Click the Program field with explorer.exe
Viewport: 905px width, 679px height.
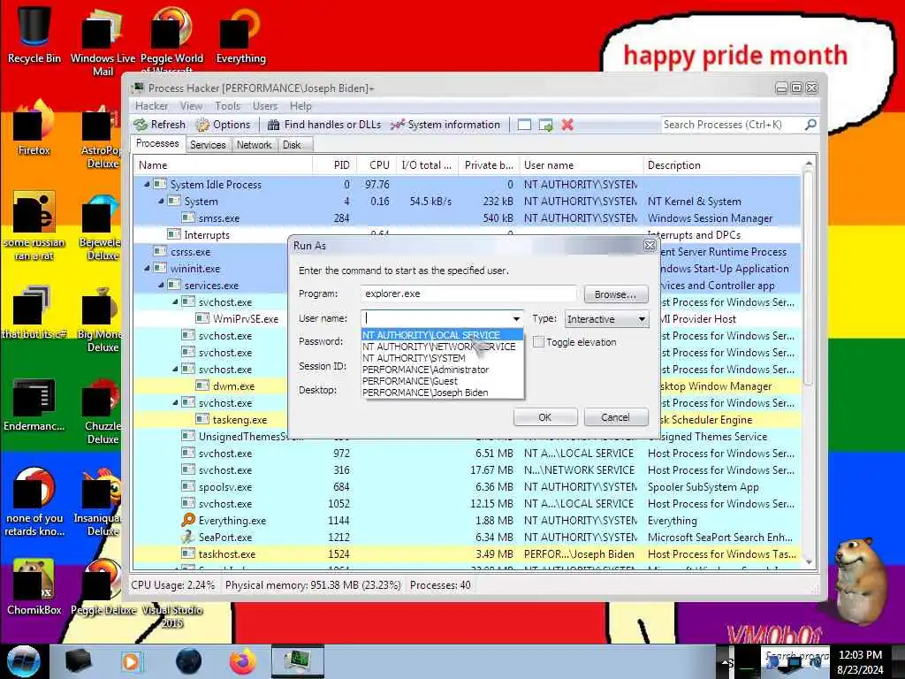pos(468,294)
